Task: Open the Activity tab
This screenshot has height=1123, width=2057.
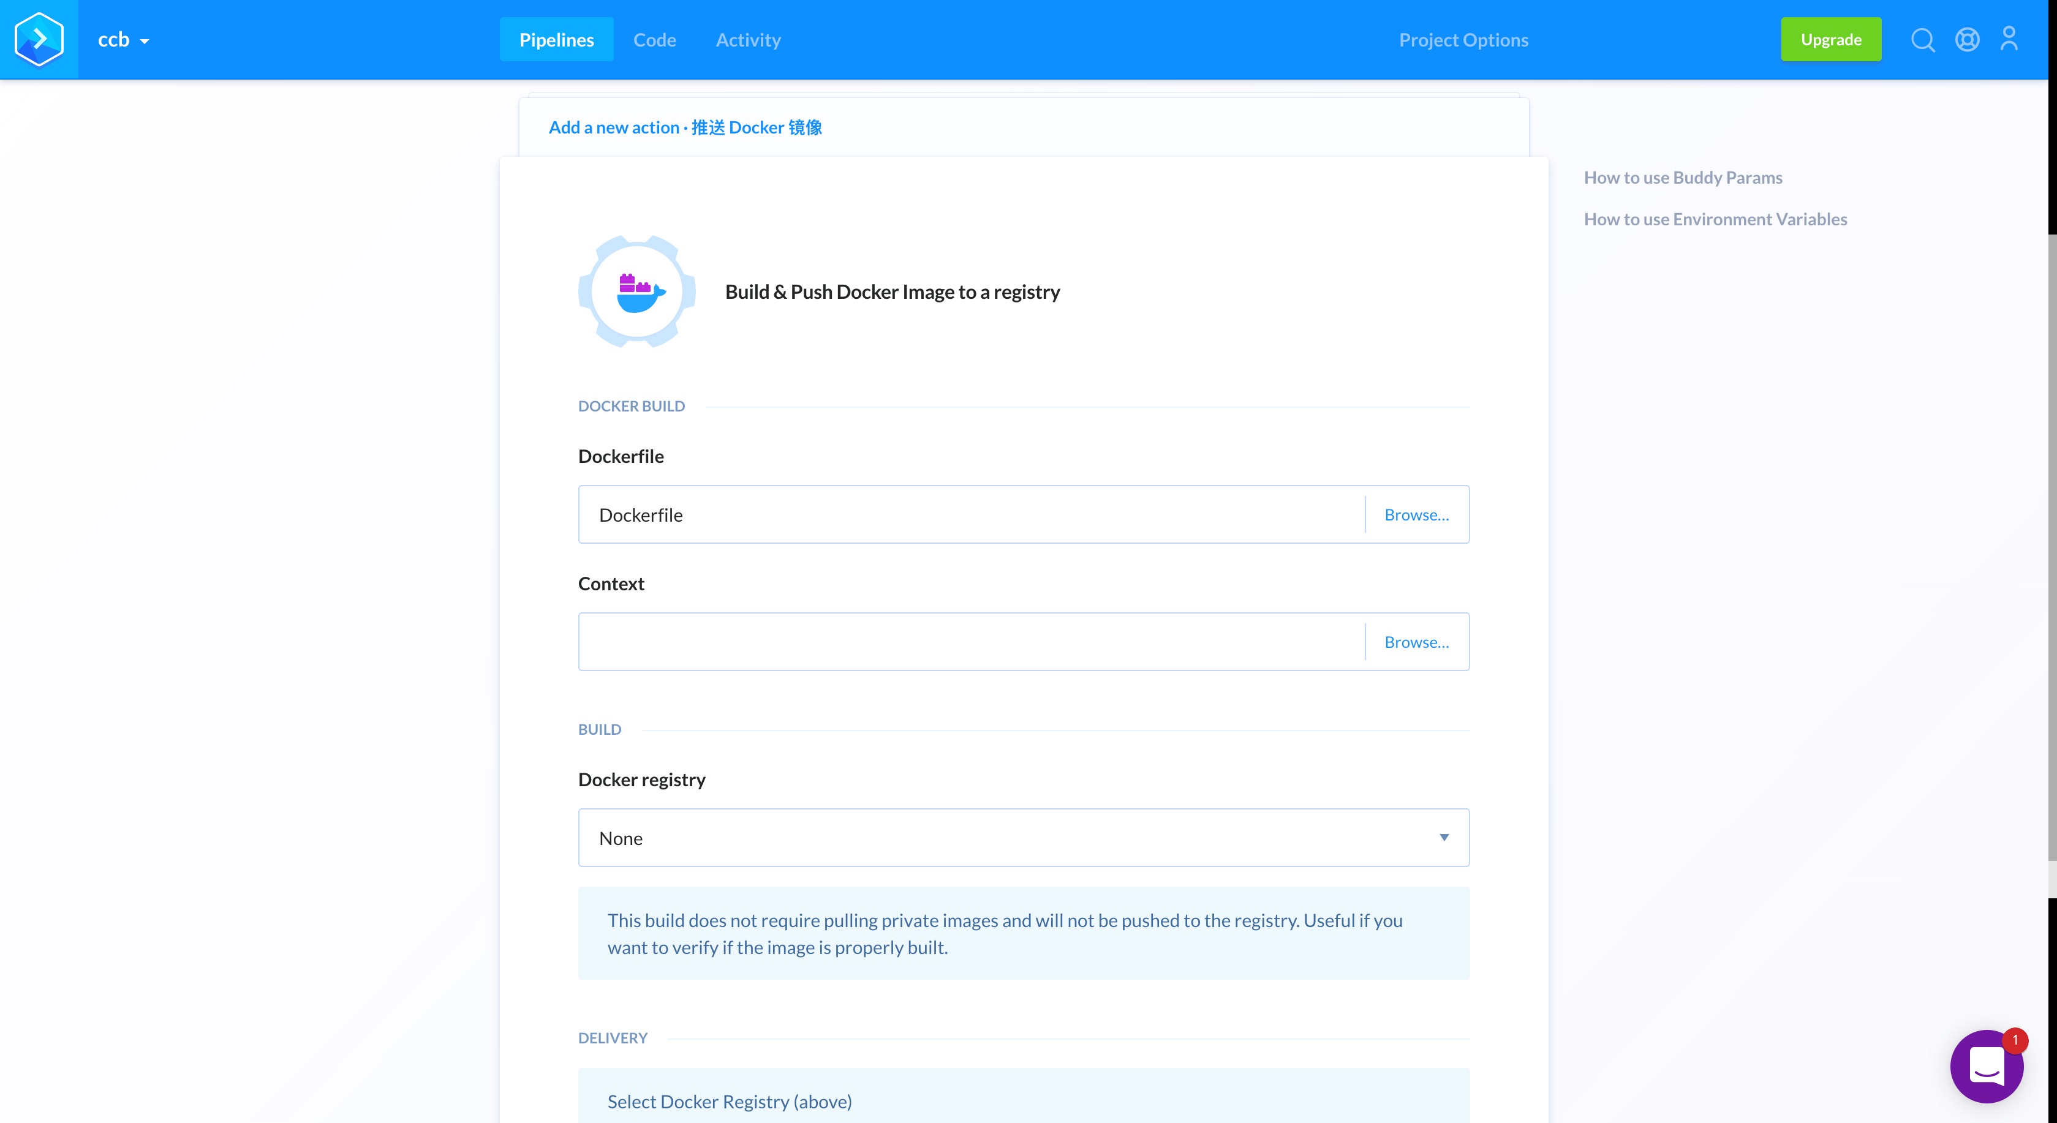Action: click(747, 40)
